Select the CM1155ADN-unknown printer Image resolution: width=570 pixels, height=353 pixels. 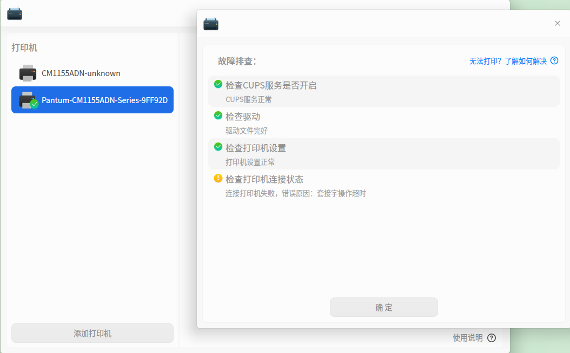click(x=92, y=73)
